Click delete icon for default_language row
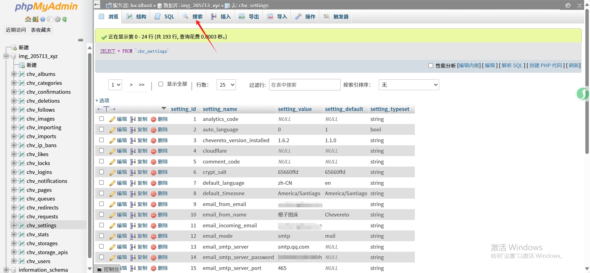590x273 pixels. (x=154, y=183)
